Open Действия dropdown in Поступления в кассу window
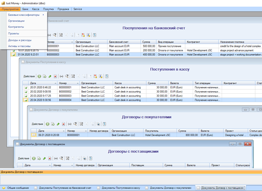This screenshot has height=191, width=262. pos(29,76)
